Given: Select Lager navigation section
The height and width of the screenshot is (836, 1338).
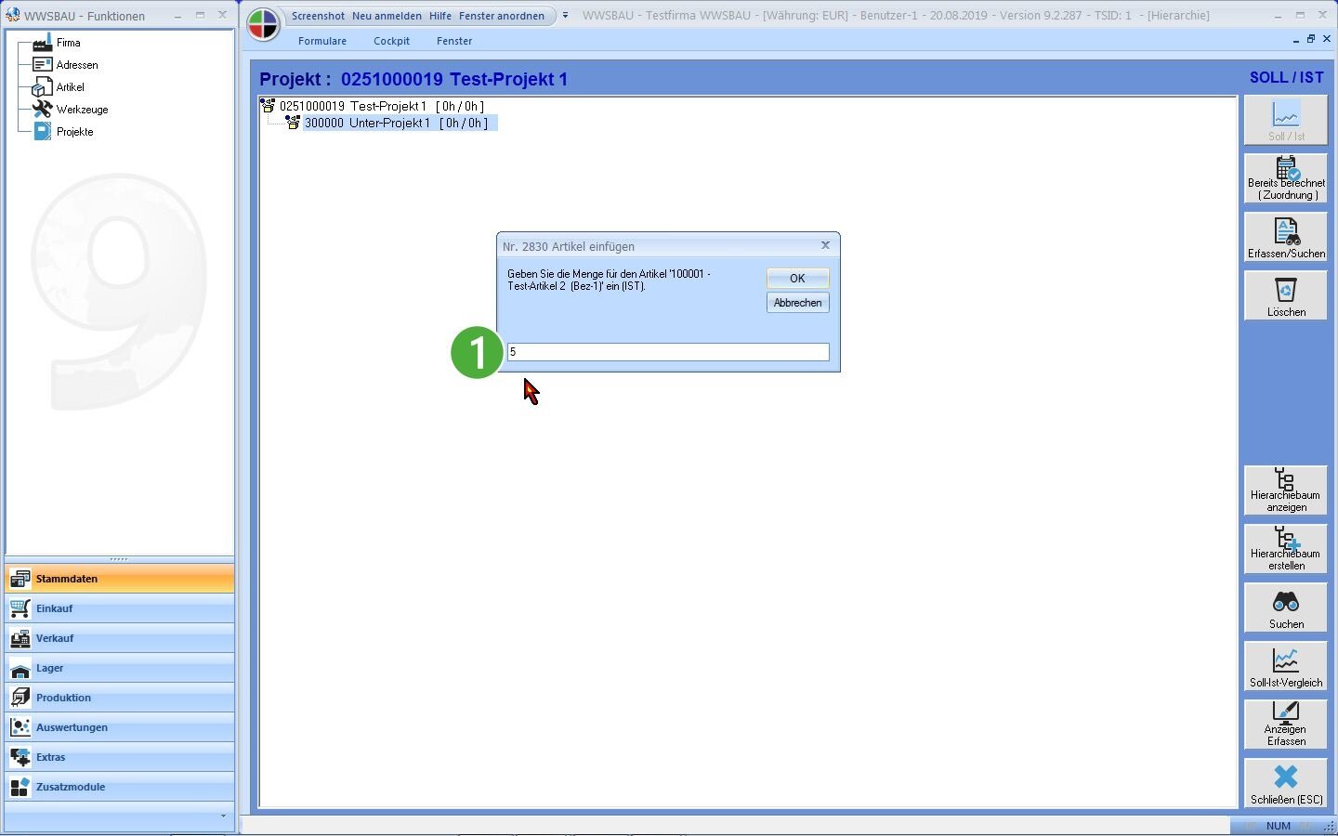Looking at the screenshot, I should coord(120,668).
